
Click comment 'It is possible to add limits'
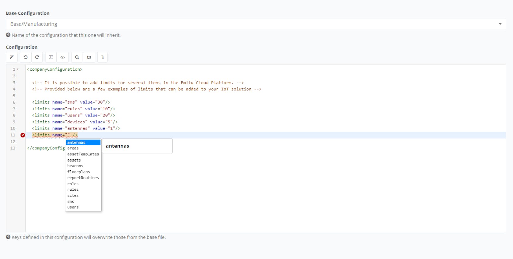138,83
